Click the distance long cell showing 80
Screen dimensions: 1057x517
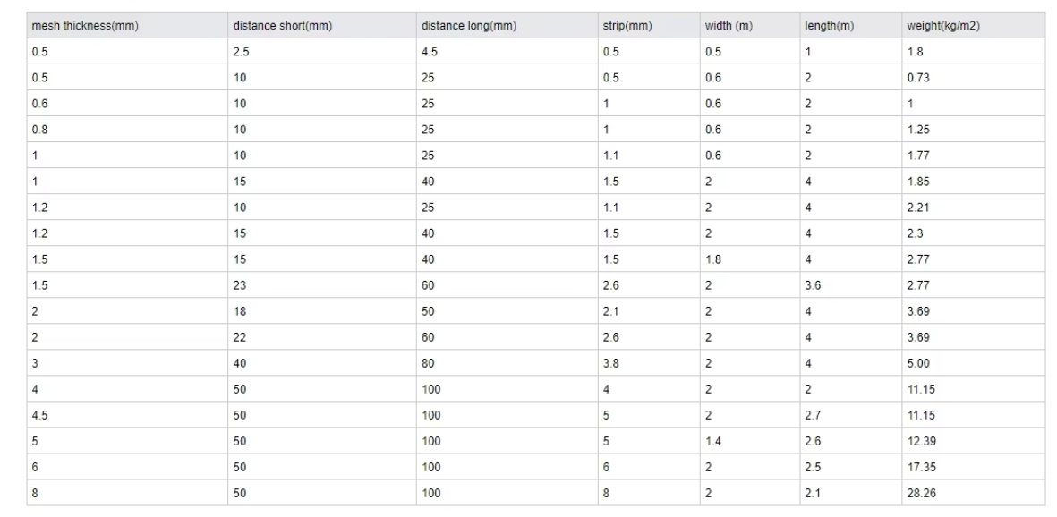coord(507,363)
